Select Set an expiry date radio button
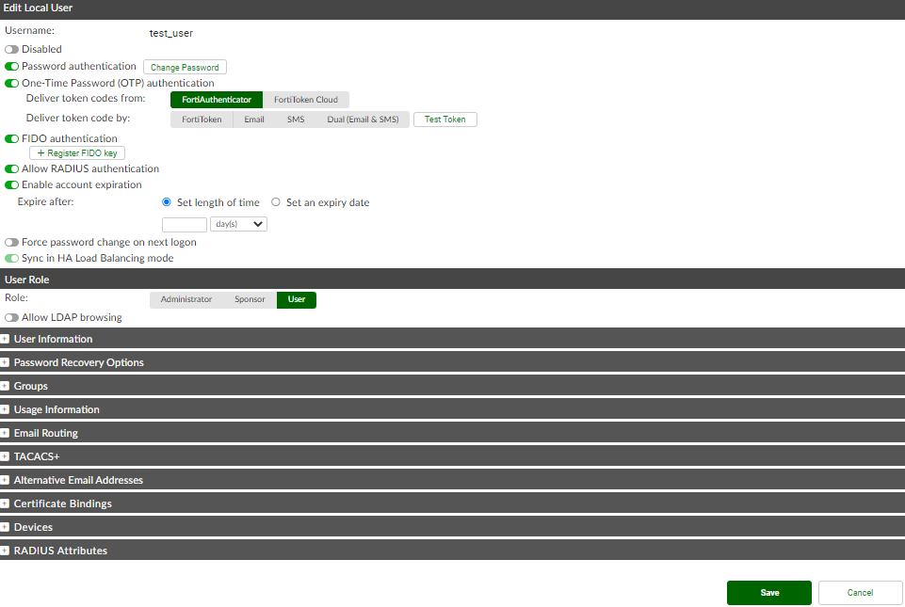 pyautogui.click(x=276, y=202)
